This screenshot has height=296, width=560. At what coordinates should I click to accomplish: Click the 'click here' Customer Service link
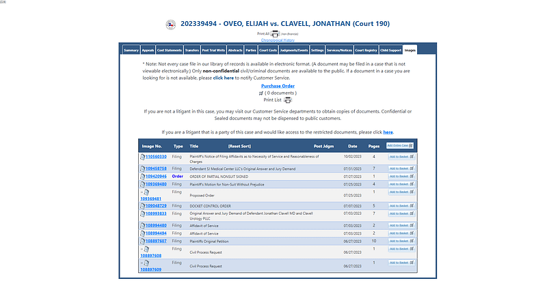[223, 78]
